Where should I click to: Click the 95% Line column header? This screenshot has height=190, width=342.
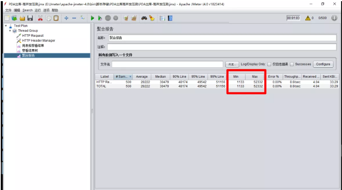pyautogui.click(x=198, y=77)
